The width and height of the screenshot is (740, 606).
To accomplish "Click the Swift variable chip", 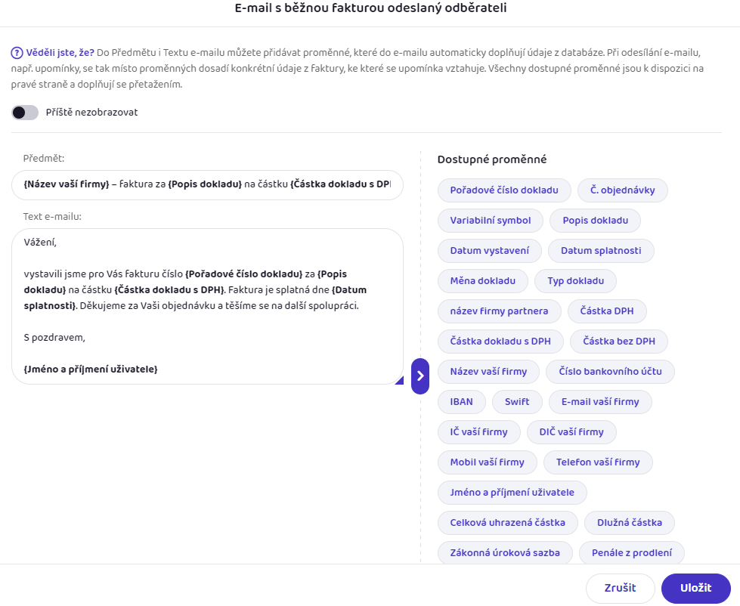I will click(x=517, y=402).
